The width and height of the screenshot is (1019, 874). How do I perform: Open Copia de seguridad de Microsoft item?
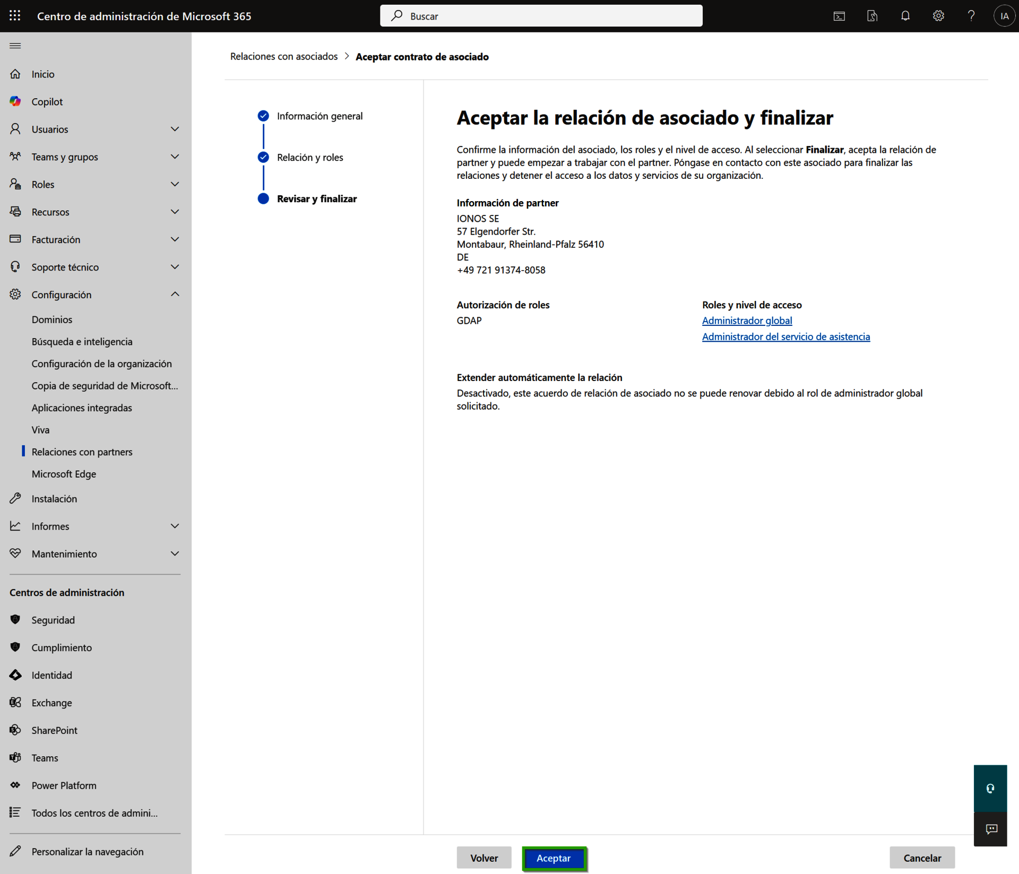(105, 386)
